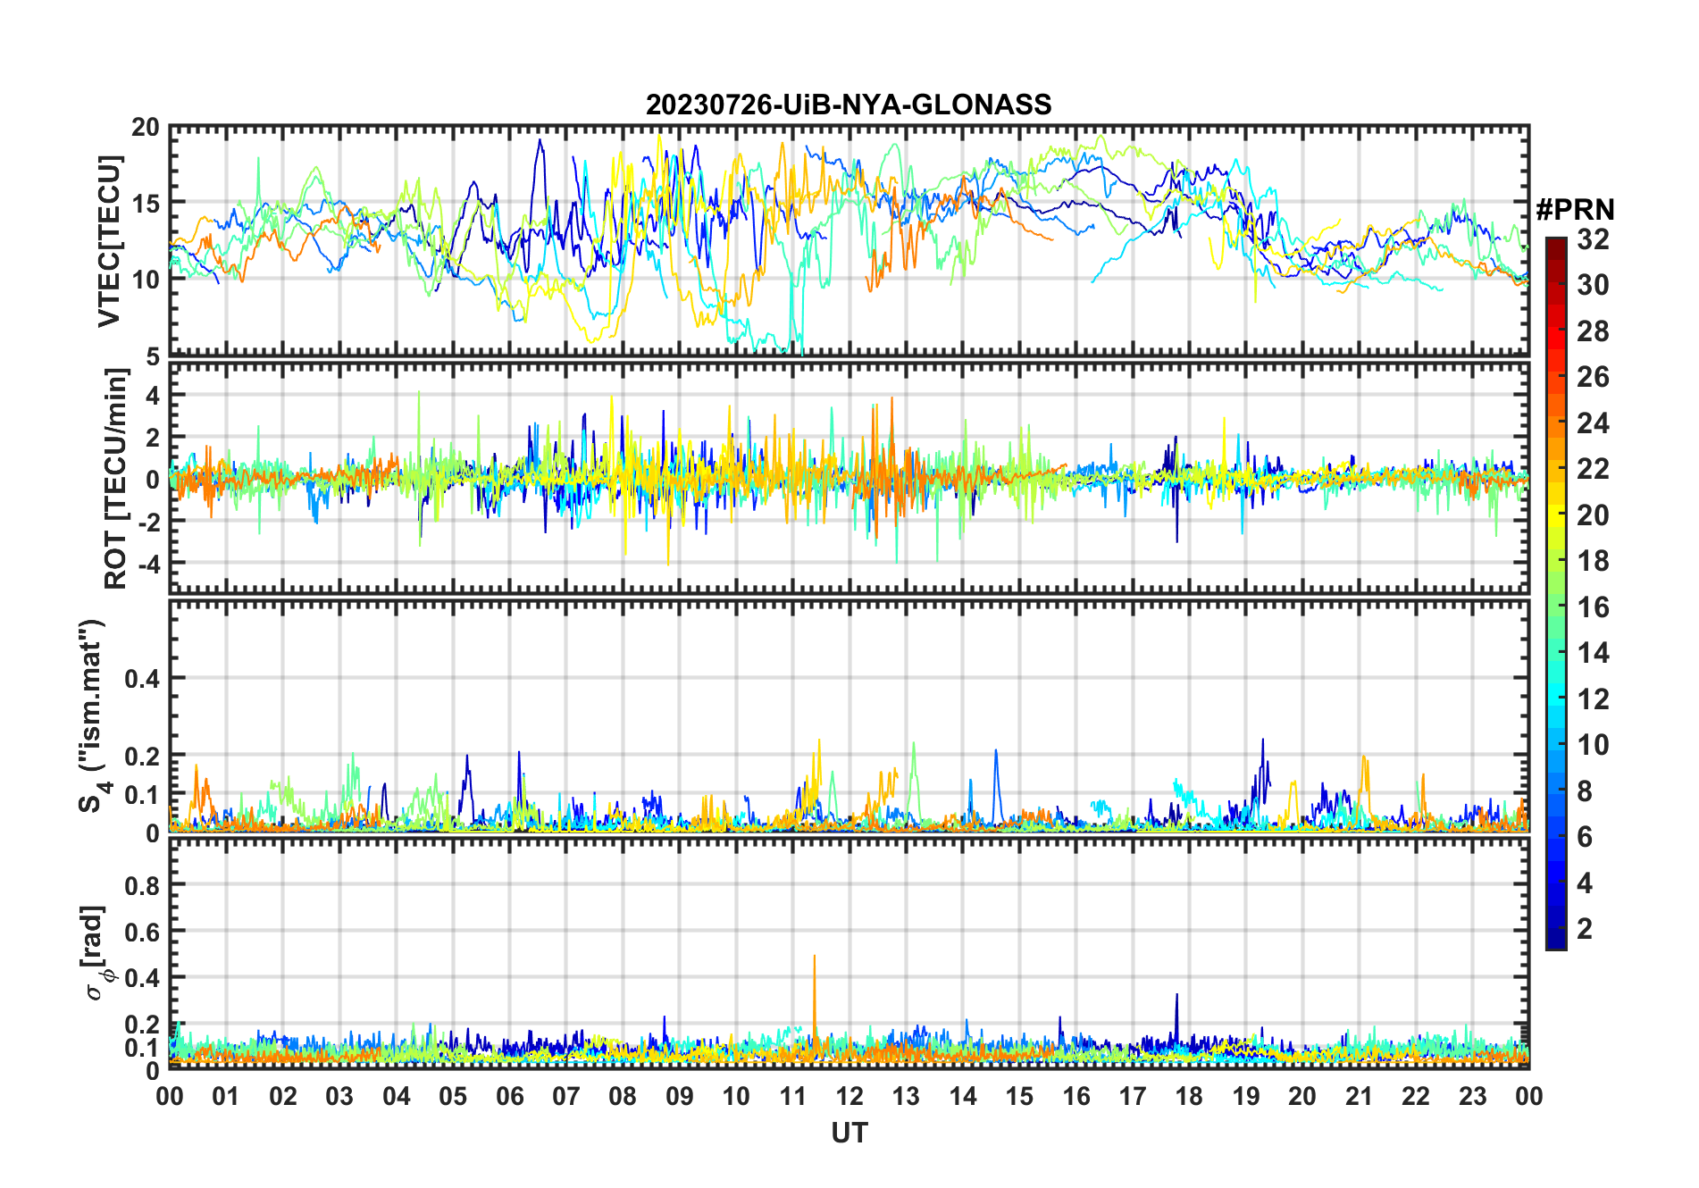Viewport: 1699px width, 1188px height.
Task: Click the x-axis tick label 18
Action: coord(1189,1096)
